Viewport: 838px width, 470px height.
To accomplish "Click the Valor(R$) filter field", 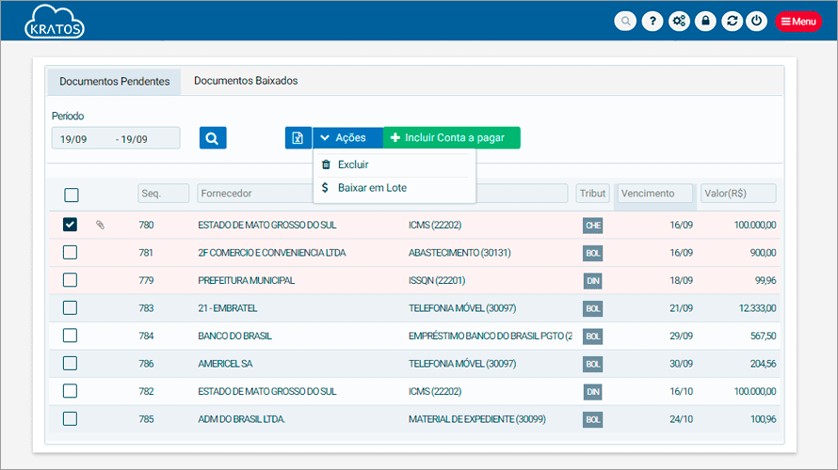I will point(738,193).
